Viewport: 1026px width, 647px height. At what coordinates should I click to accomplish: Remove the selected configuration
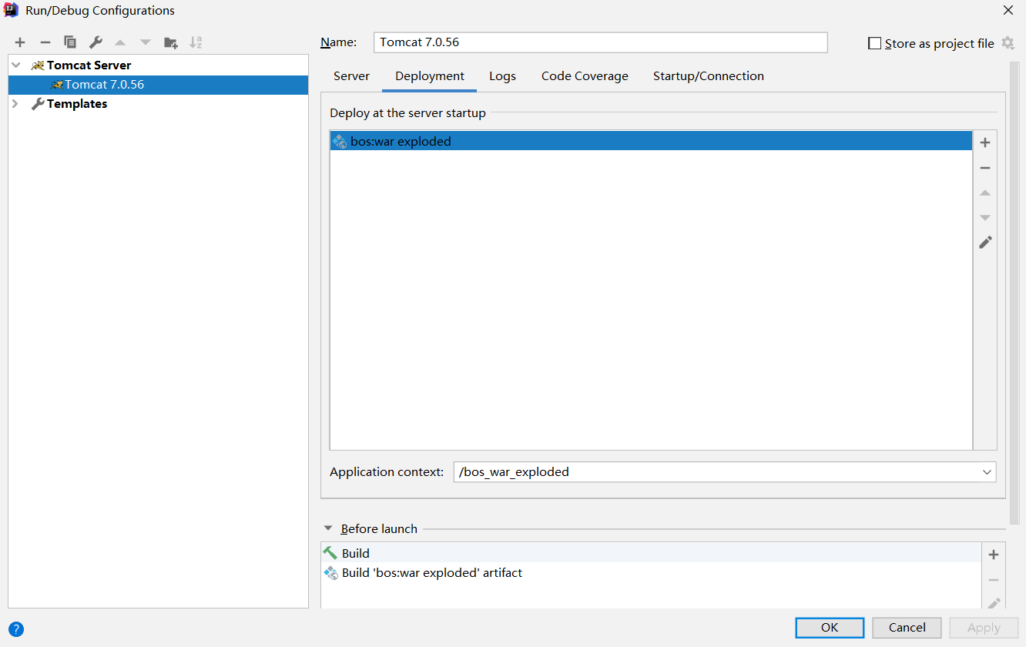pyautogui.click(x=45, y=42)
